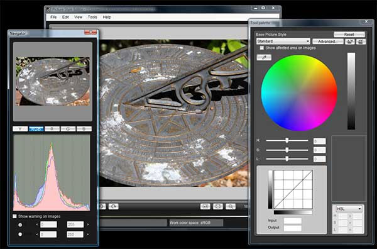
Task: Click the first view-mode icon before fit-to-window
Action: click(x=205, y=206)
